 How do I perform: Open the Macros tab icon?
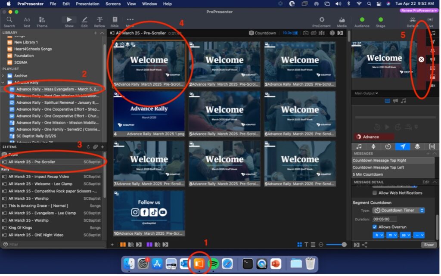click(432, 146)
